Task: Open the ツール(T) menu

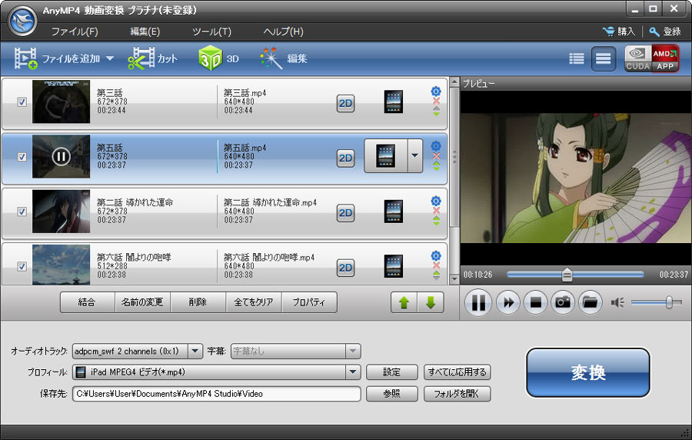Action: click(211, 32)
